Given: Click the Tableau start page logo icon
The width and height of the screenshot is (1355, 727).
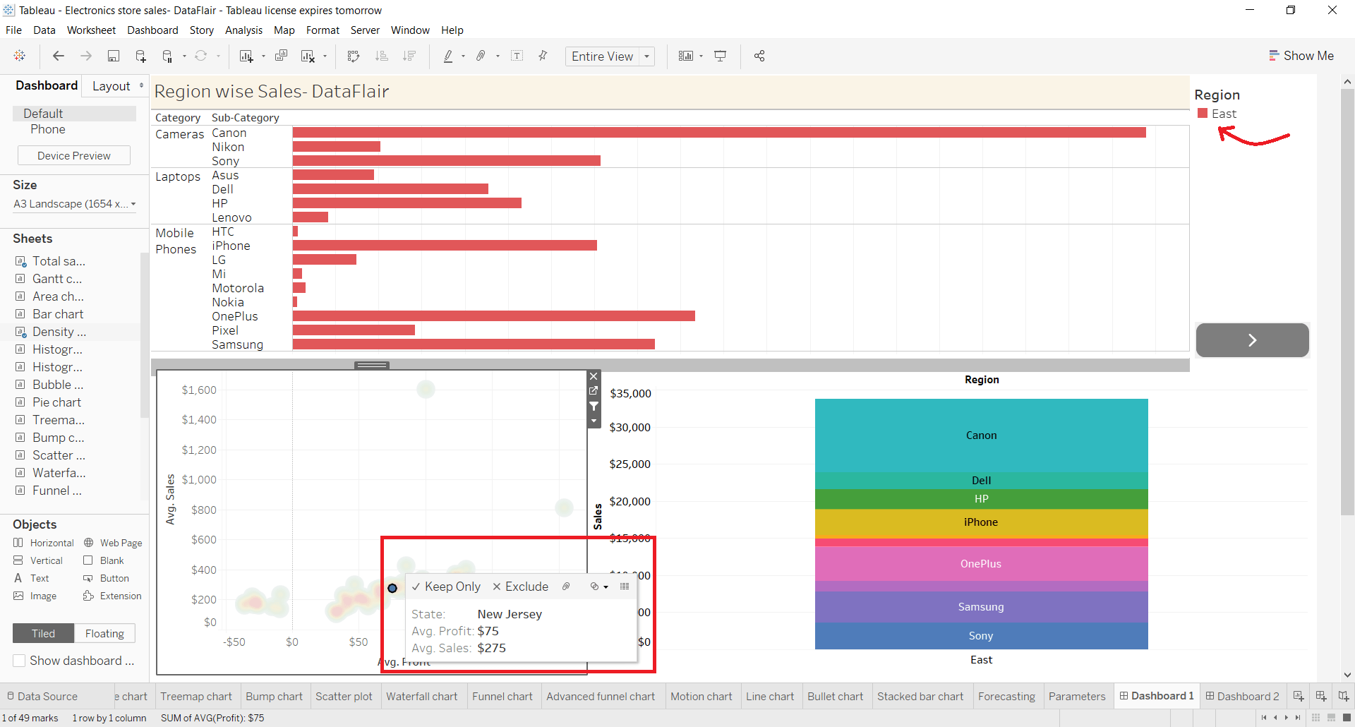Looking at the screenshot, I should 20,56.
